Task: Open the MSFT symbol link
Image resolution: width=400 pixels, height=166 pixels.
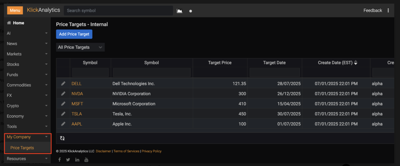Action: point(77,104)
